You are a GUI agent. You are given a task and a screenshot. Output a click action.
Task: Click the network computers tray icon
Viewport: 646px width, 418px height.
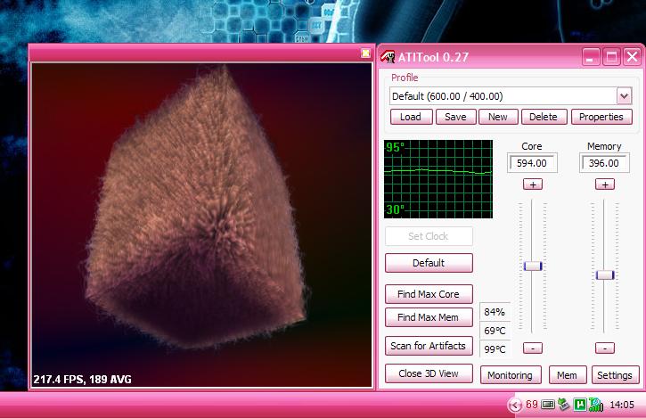click(x=564, y=405)
